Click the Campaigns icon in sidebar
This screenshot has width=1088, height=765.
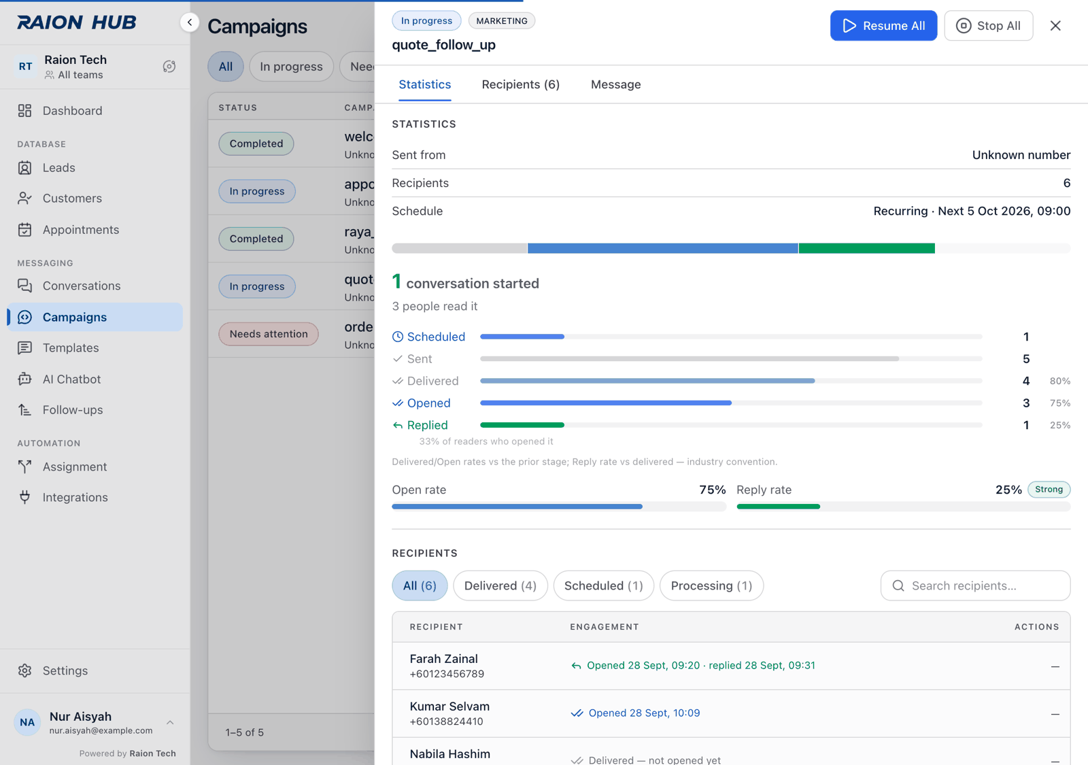(25, 317)
